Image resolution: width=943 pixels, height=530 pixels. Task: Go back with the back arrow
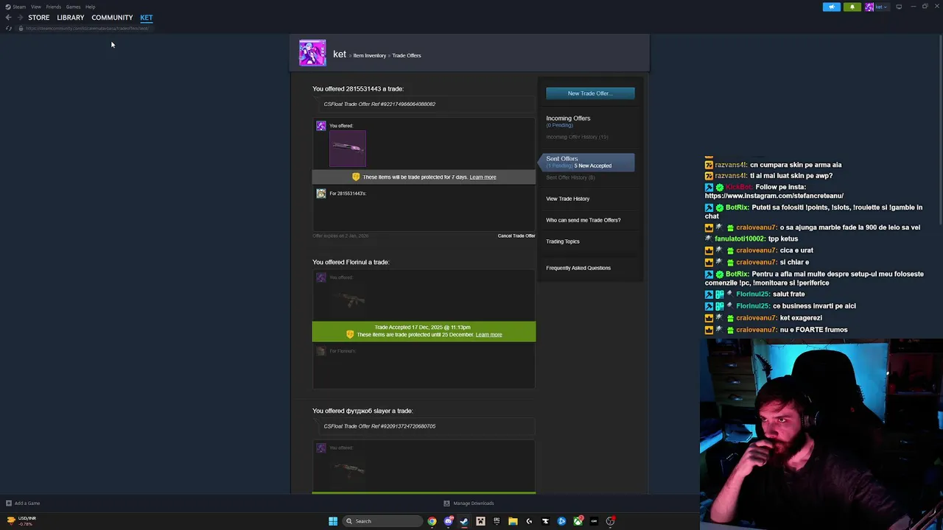pos(8,18)
